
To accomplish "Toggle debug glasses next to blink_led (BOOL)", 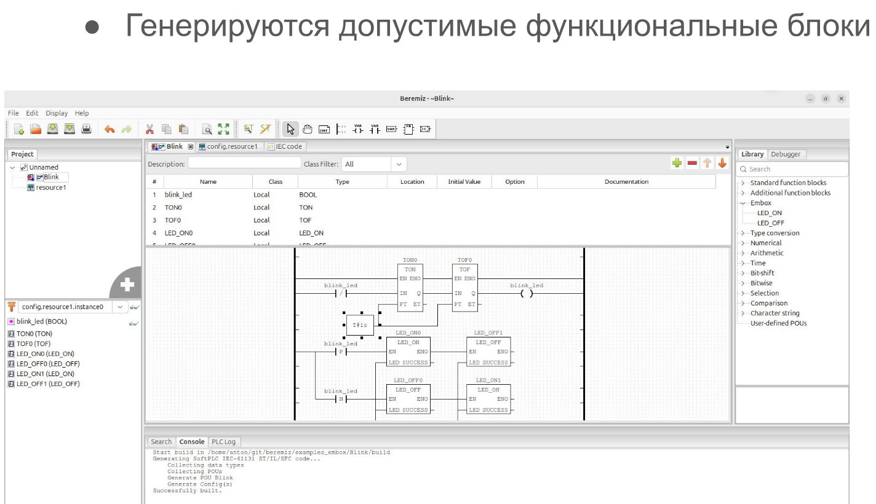I will (x=133, y=323).
